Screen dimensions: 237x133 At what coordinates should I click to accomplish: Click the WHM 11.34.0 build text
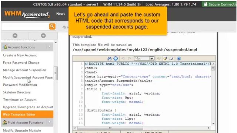(x=122, y=4)
